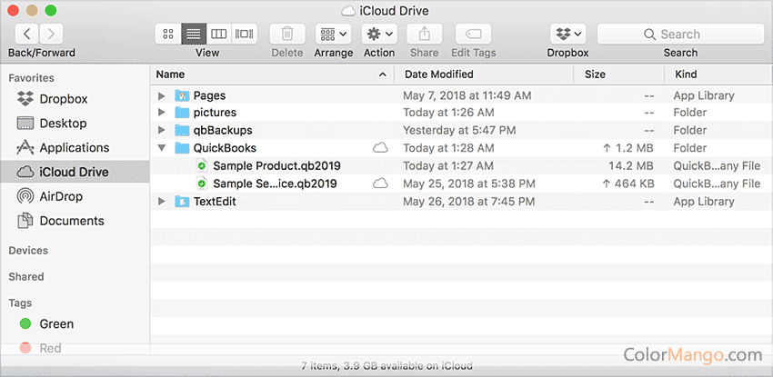The height and width of the screenshot is (377, 773).
Task: Sort by the Kind column header
Action: [x=718, y=74]
